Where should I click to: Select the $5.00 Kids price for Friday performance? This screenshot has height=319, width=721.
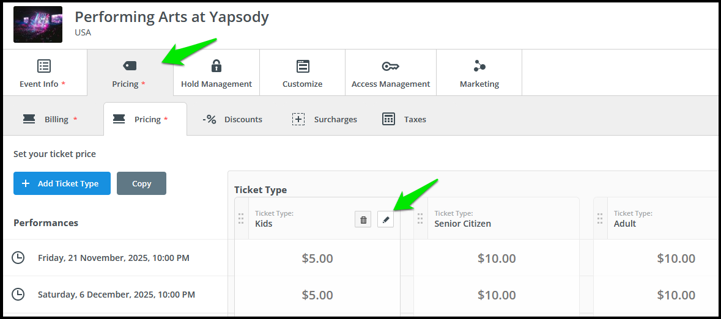point(317,258)
